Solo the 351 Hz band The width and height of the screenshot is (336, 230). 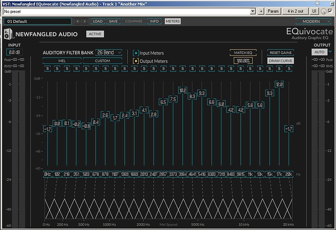pos(76,69)
